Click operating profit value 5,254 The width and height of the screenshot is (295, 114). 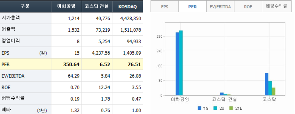pyautogui.click(x=104, y=42)
